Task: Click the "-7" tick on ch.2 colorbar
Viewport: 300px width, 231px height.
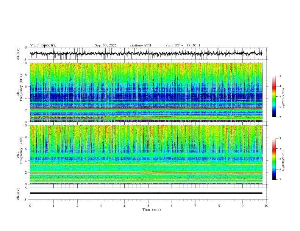Action: (279, 179)
